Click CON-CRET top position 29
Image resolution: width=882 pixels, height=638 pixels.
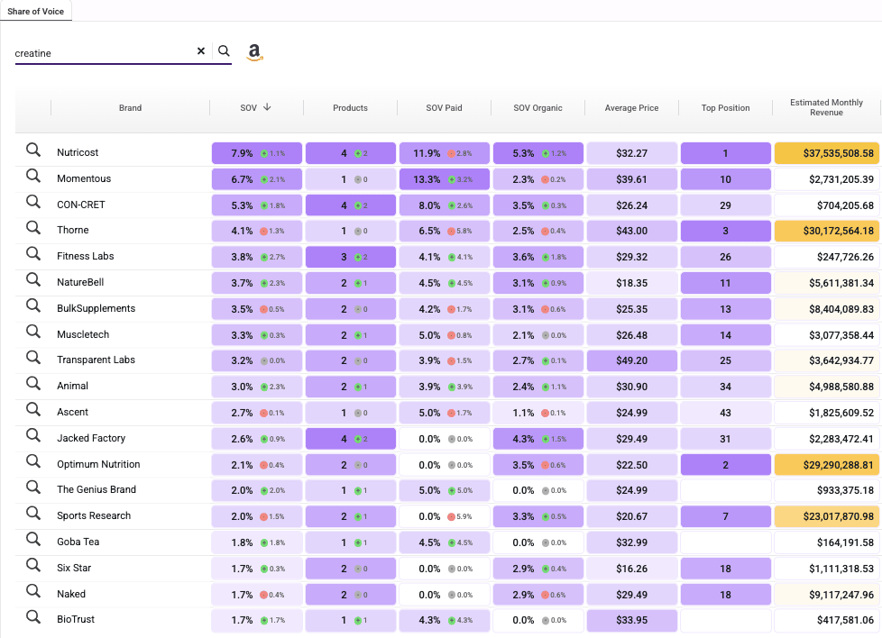[726, 205]
